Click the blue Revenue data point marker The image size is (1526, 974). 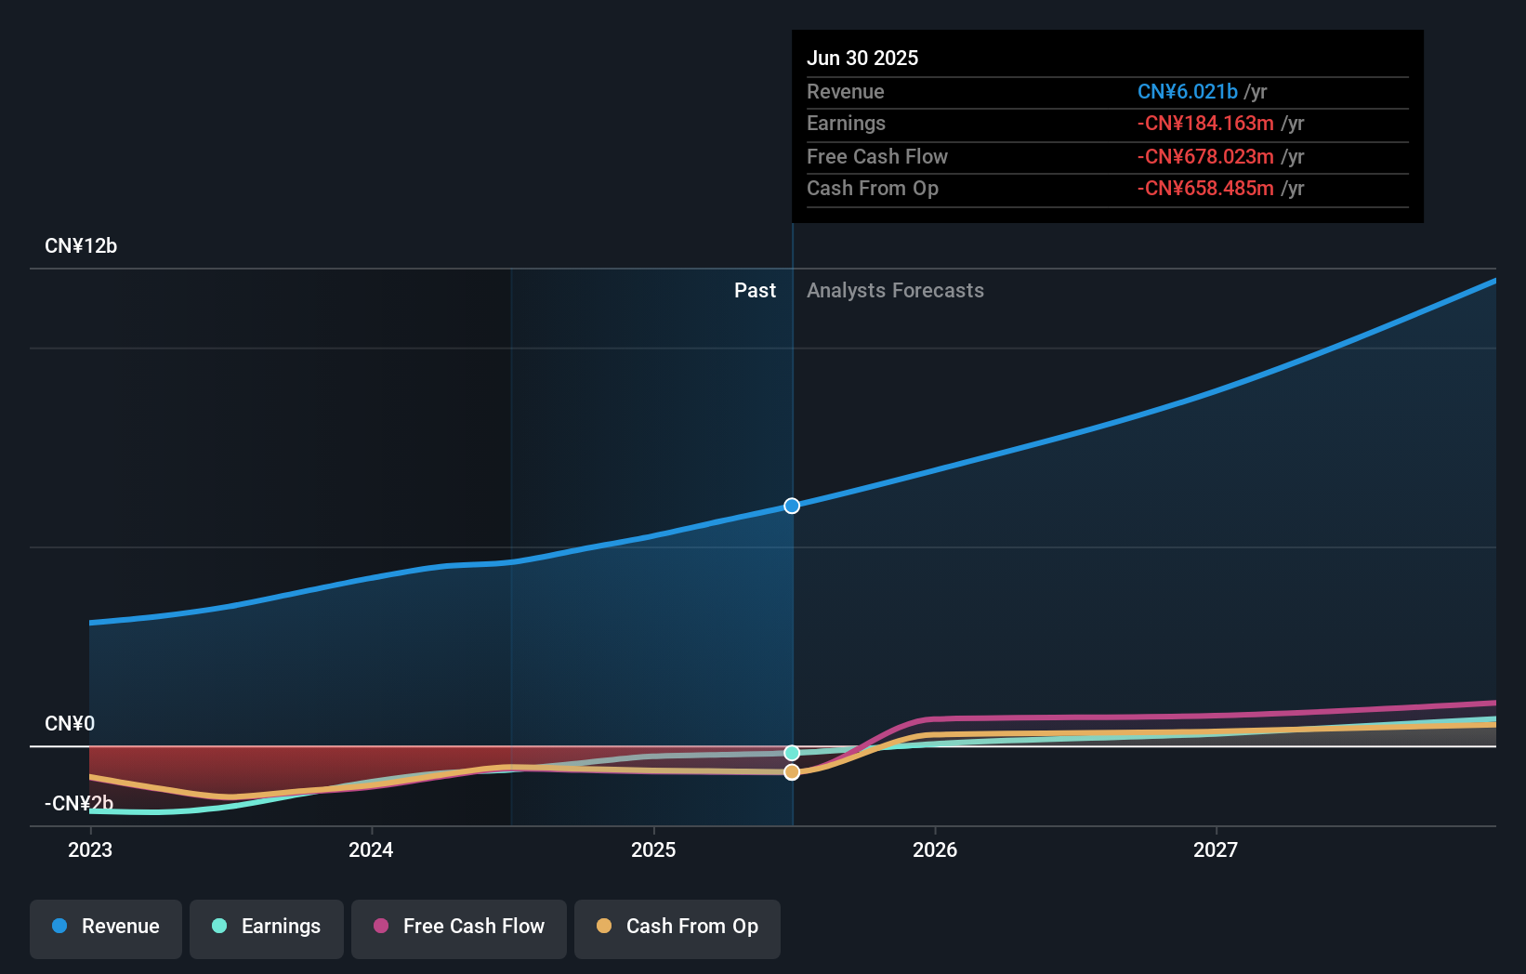point(791,506)
